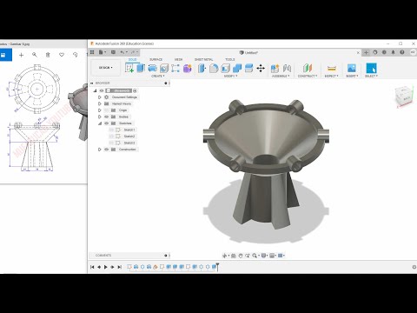Switch to the Tools tab

(230, 59)
